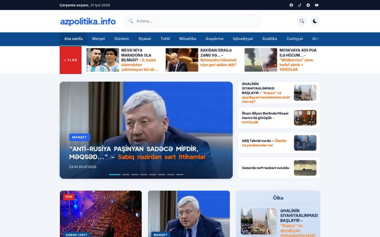Open the Cəmiyyət menu item
380x237 pixels.
point(294,38)
